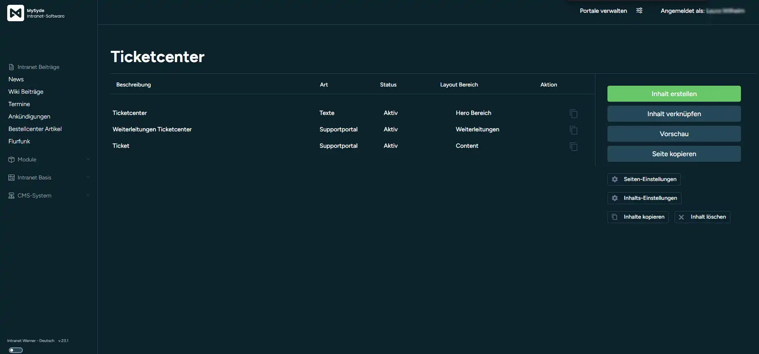759x354 pixels.
Task: Expand the CMS-System section chevron
Action: (88, 195)
